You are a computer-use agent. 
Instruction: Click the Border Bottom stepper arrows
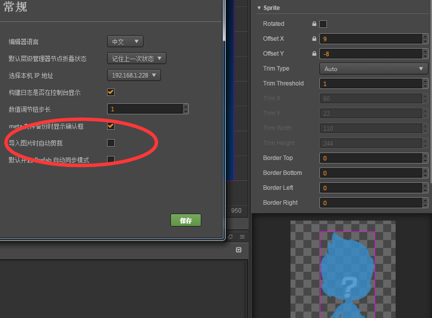pos(425,173)
